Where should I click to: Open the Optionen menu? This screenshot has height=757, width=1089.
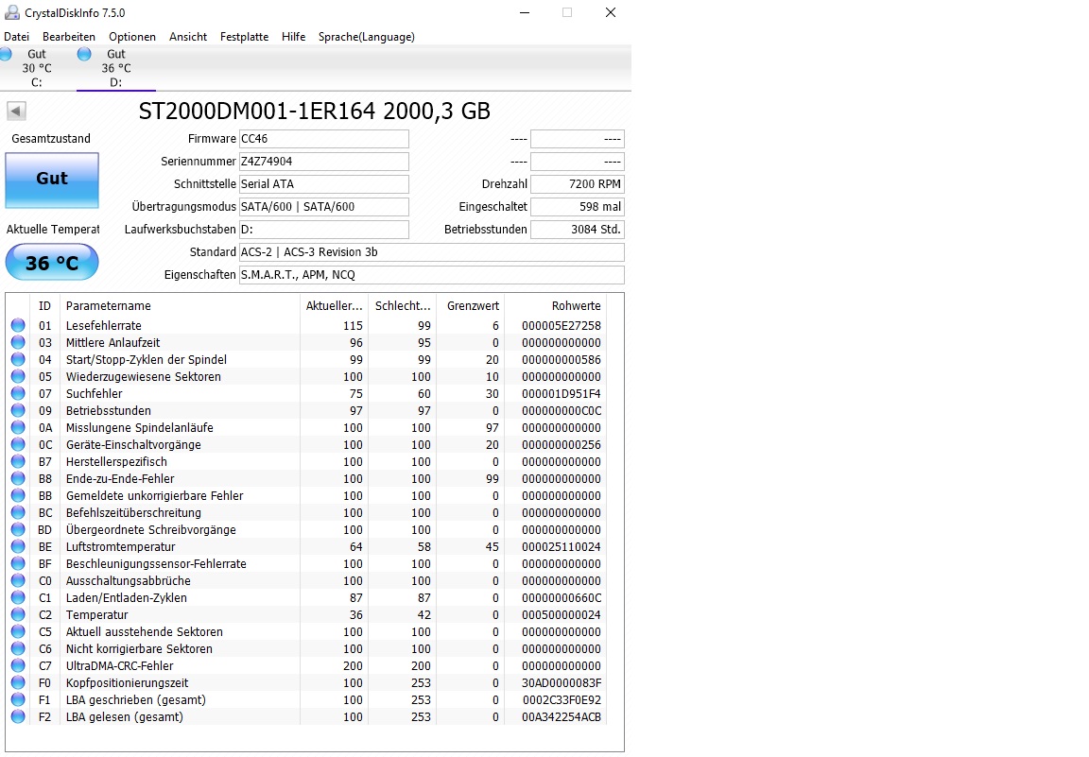point(132,37)
